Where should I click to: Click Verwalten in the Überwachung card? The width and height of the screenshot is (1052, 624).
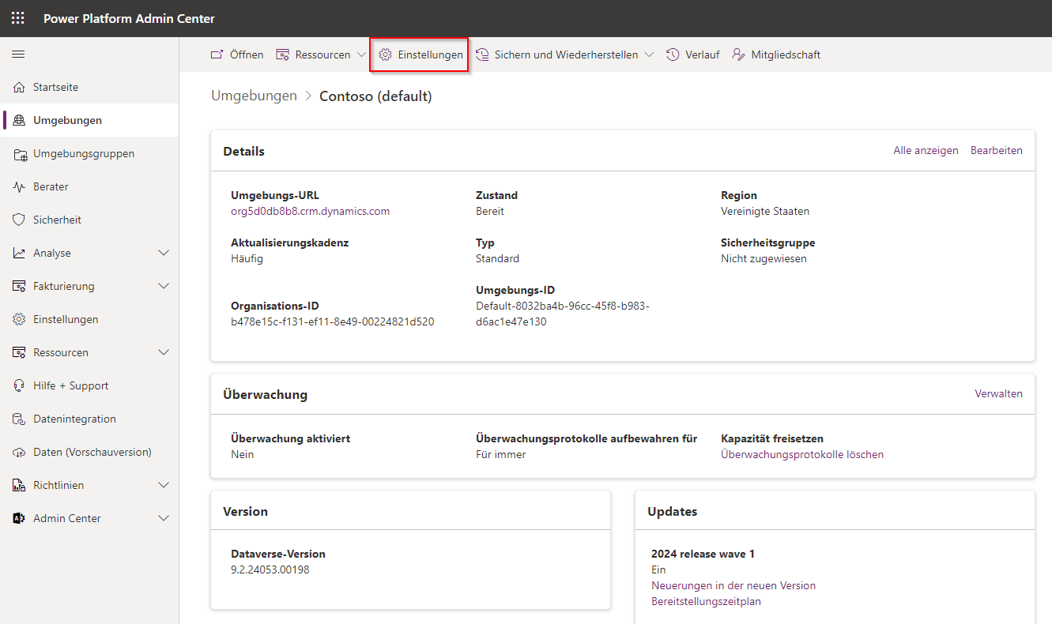pyautogui.click(x=998, y=394)
